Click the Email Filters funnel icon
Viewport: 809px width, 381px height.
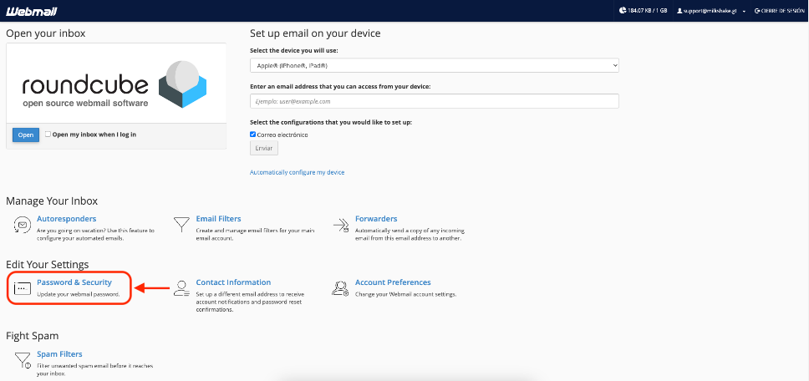click(181, 225)
